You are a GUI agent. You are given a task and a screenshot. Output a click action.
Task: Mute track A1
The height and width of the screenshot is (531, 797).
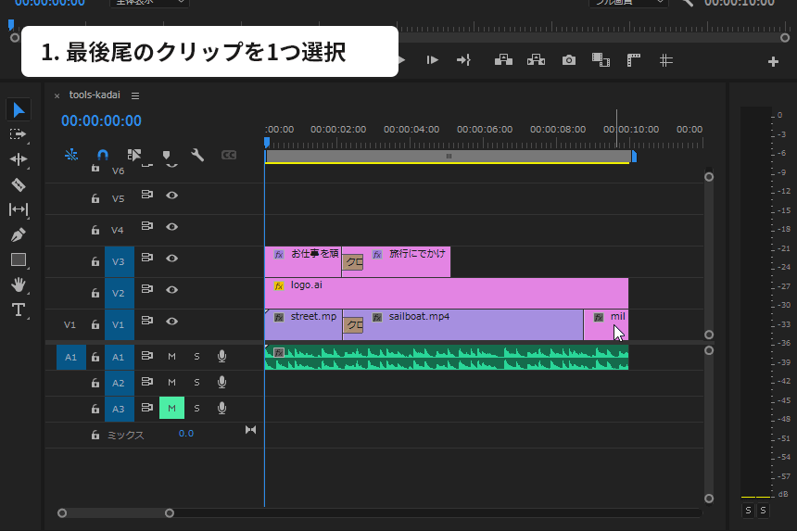(171, 357)
